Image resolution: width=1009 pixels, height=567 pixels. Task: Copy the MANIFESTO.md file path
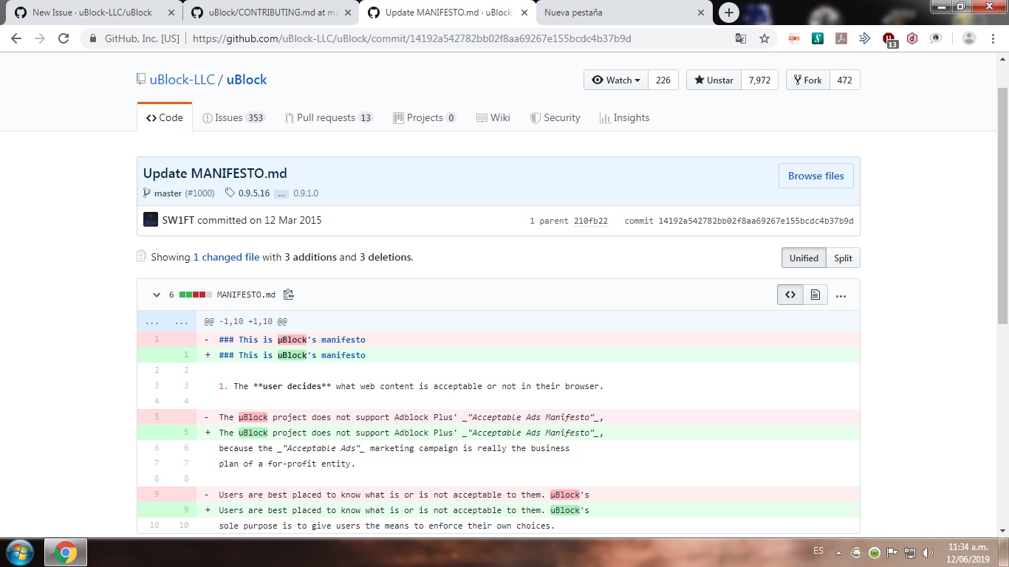[288, 294]
